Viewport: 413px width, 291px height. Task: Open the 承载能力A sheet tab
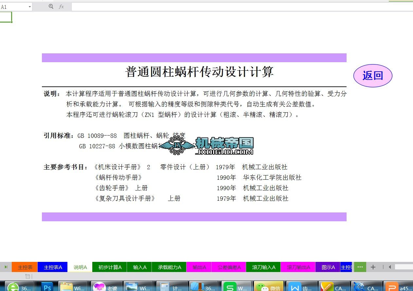(169, 267)
